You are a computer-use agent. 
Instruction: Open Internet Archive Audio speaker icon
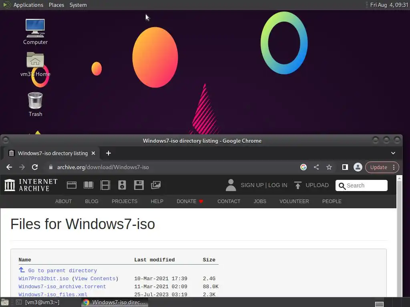[x=122, y=185]
